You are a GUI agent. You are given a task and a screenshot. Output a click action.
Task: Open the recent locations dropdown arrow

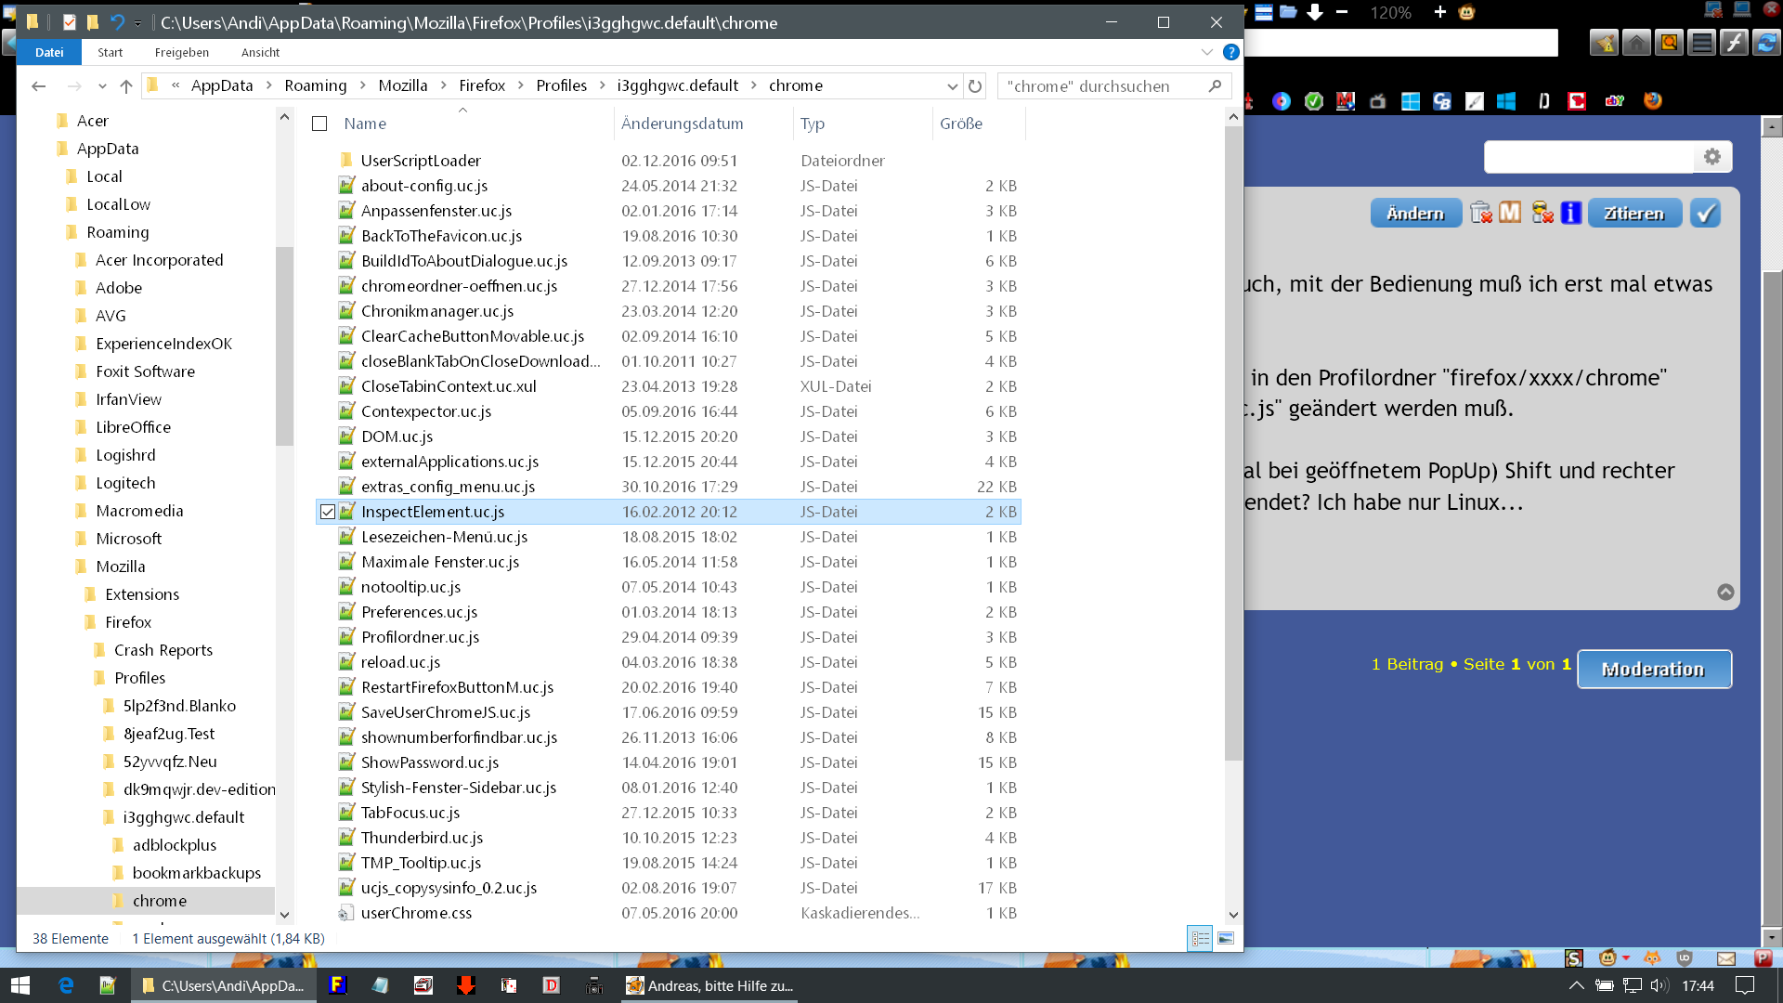tap(102, 85)
